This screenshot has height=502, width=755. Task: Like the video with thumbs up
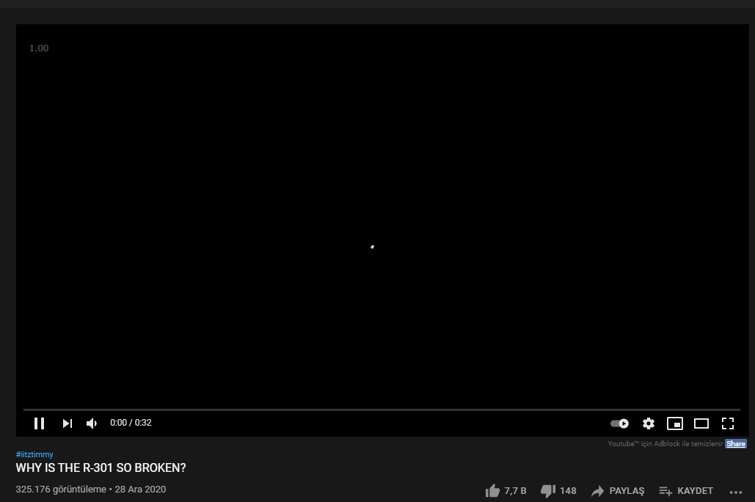click(492, 490)
